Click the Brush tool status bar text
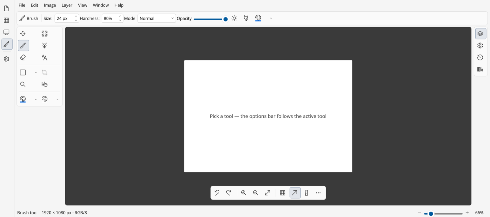Image resolution: width=490 pixels, height=217 pixels. 27,213
